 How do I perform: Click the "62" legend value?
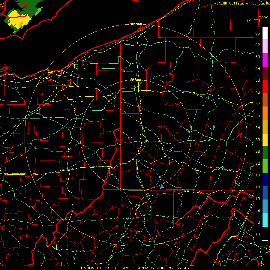coord(258,45)
